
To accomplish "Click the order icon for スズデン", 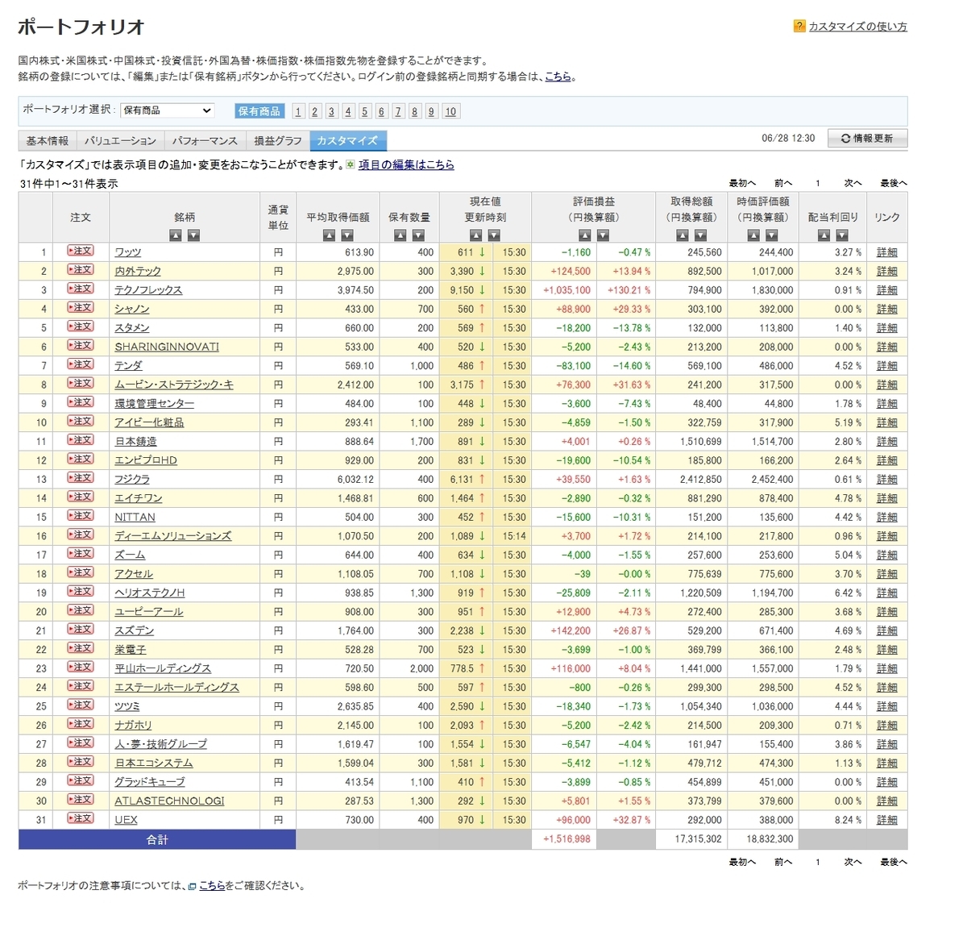I will (x=81, y=630).
